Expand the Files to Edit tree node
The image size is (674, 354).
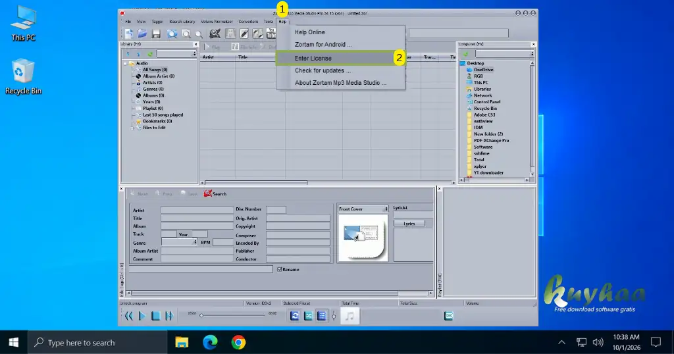click(x=132, y=128)
